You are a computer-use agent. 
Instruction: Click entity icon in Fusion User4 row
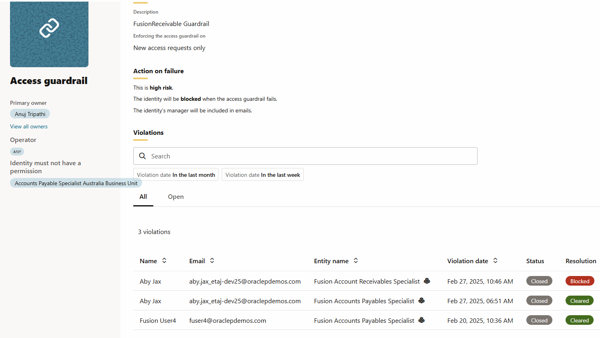point(421,320)
